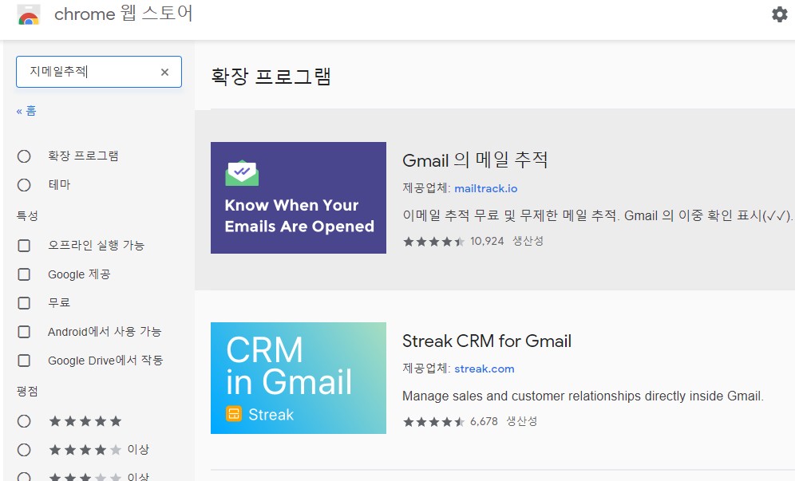795x481 pixels.
Task: Clear the search box with the X
Action: pyautogui.click(x=164, y=72)
